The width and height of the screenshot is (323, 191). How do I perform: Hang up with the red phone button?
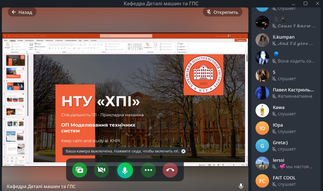point(170,170)
